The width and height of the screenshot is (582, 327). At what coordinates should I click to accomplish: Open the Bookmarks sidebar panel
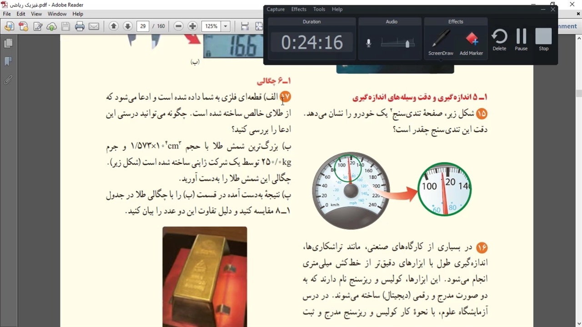[x=8, y=61]
